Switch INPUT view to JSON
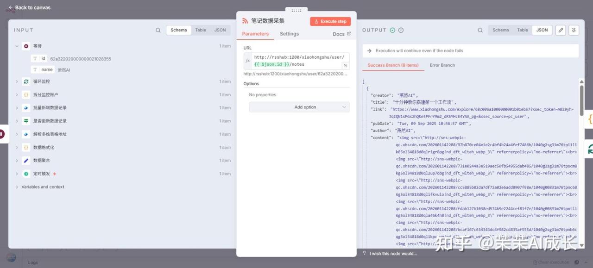 pos(220,30)
